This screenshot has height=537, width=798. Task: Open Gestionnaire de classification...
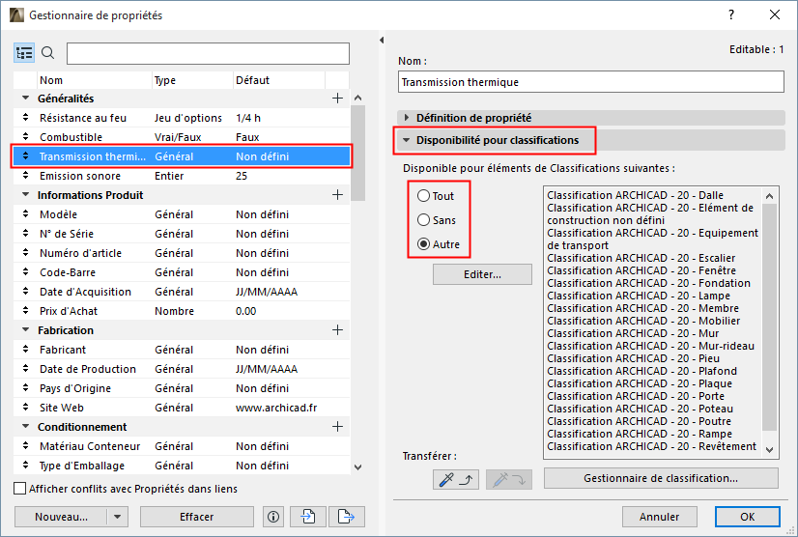661,478
